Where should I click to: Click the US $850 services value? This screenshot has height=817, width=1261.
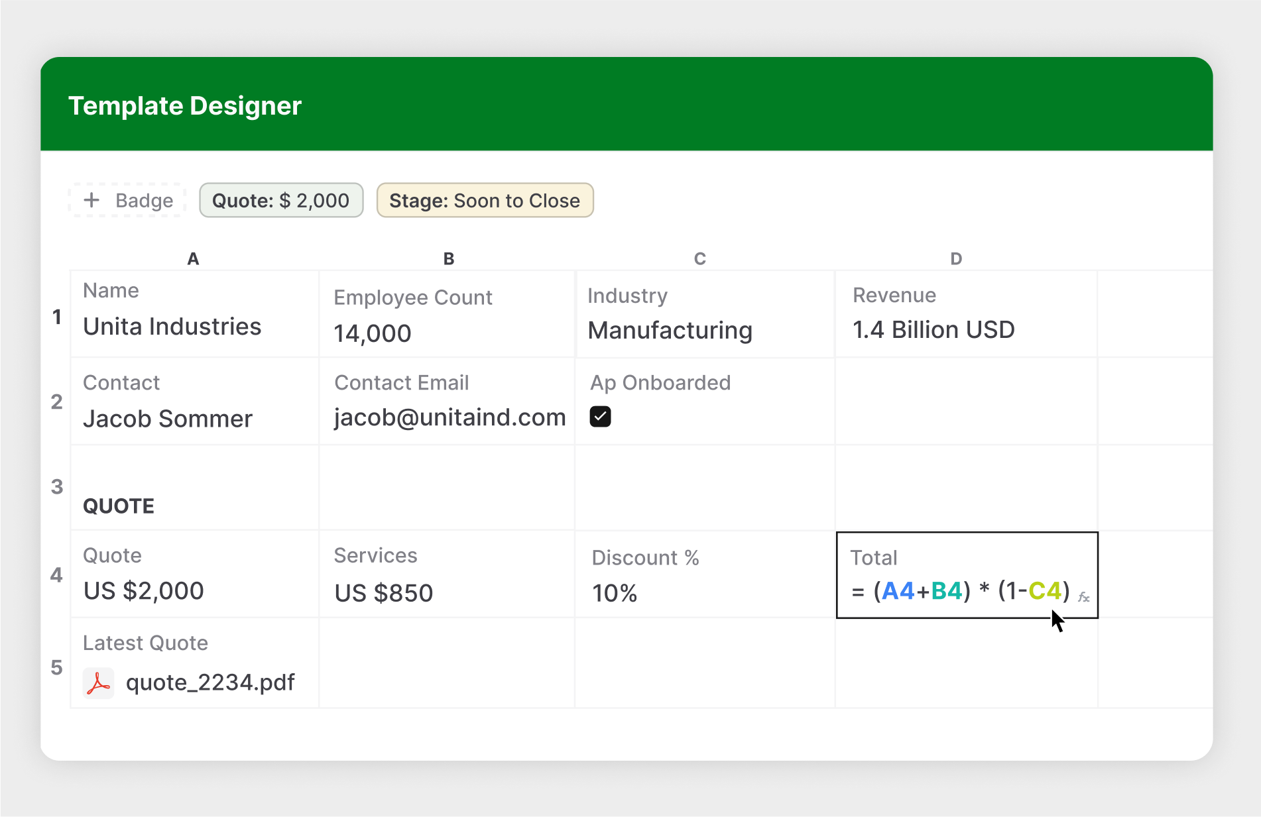tap(384, 593)
